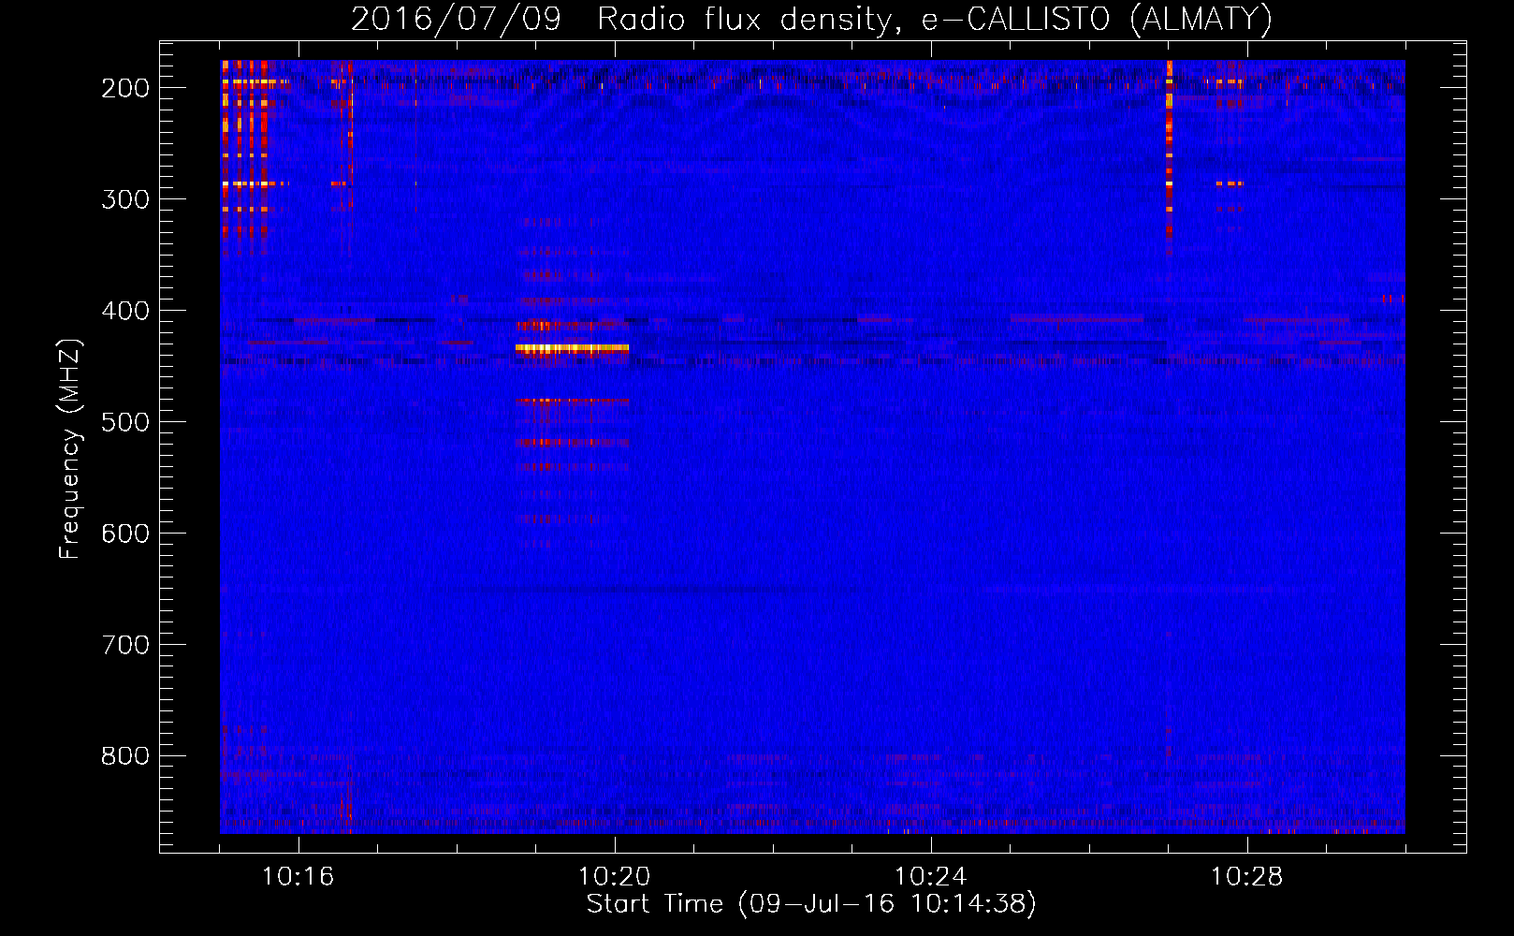
Task: Click the bright vertical streak at 10:27
Action: pos(1169,156)
